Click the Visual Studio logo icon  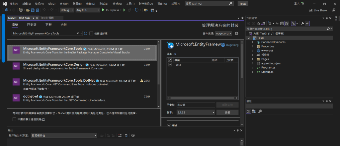point(5,4)
